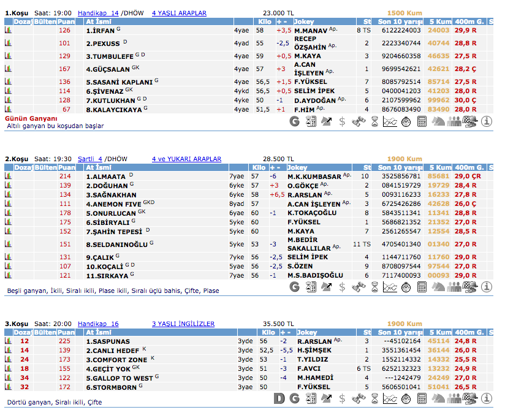Click the G icon under race 1
Screen dimensions: 505x418
tap(295, 121)
